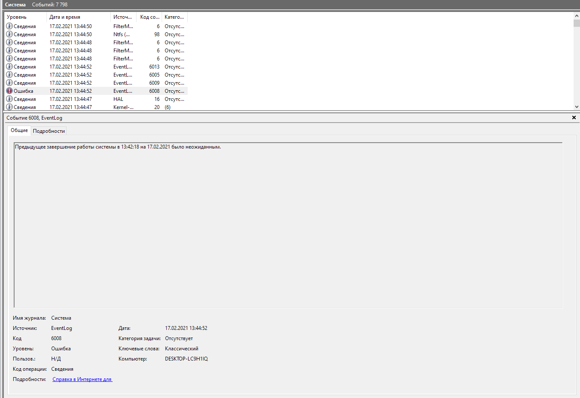This screenshot has width=580, height=398.
Task: Click the info icon on event 6013 row
Action: click(x=9, y=66)
